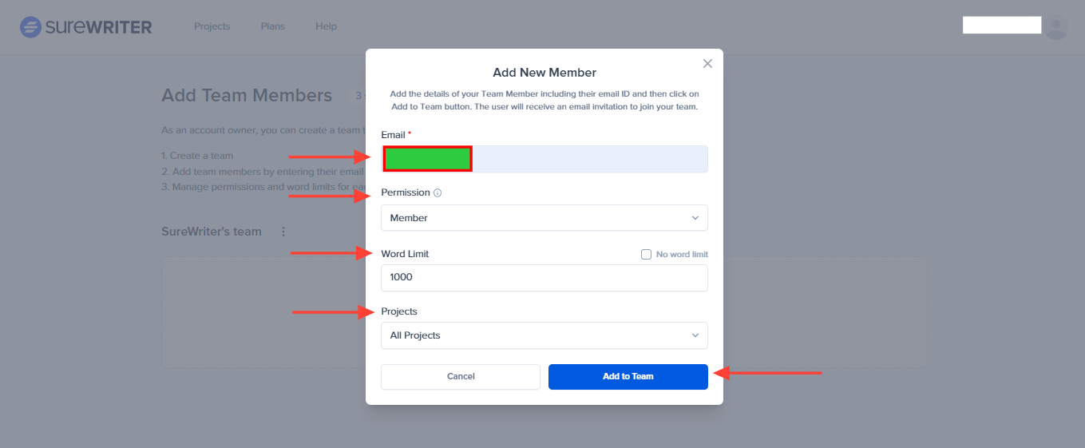Open the Permission dropdown showing Member
Screen dimensions: 1085x448
(x=544, y=218)
